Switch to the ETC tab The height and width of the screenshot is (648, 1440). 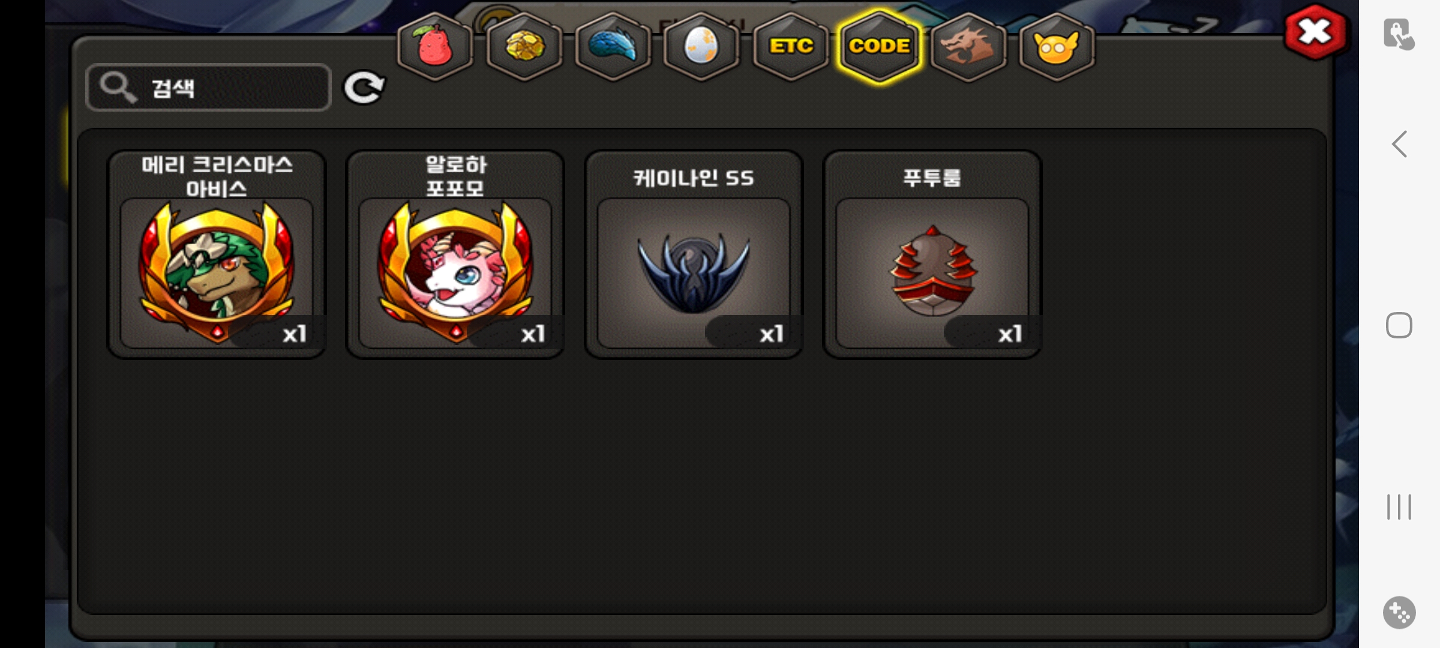[791, 47]
